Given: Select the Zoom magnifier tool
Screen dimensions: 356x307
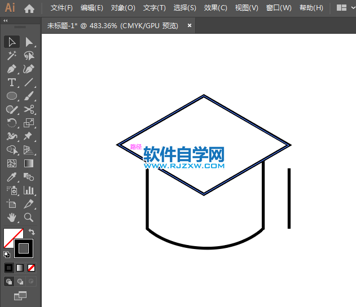Looking at the screenshot, I should click(x=29, y=217).
